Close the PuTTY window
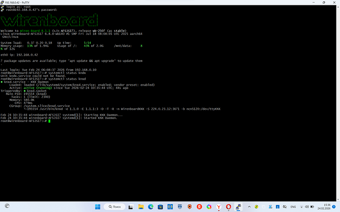Viewport: 340px width, 212px height. pos(334,2)
